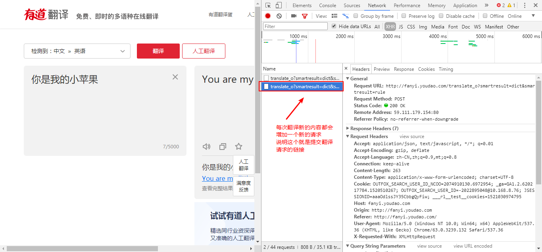Click view source beside Request Headers
This screenshot has height=252, width=542.
412,136
